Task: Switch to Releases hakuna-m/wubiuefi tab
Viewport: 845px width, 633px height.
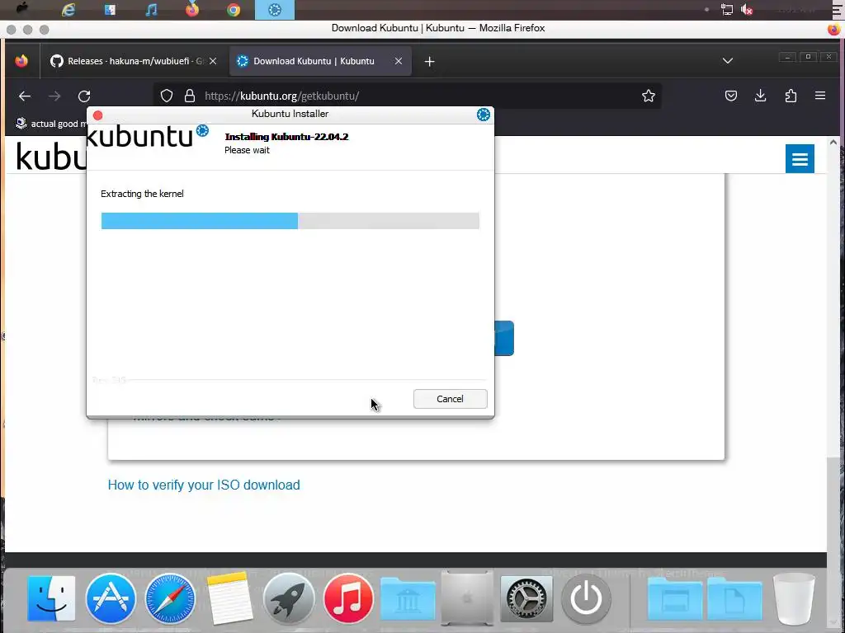Action: (128, 61)
